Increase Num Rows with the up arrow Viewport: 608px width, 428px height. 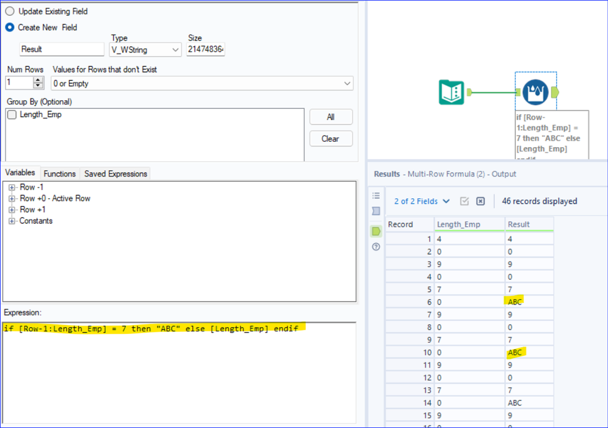click(38, 80)
